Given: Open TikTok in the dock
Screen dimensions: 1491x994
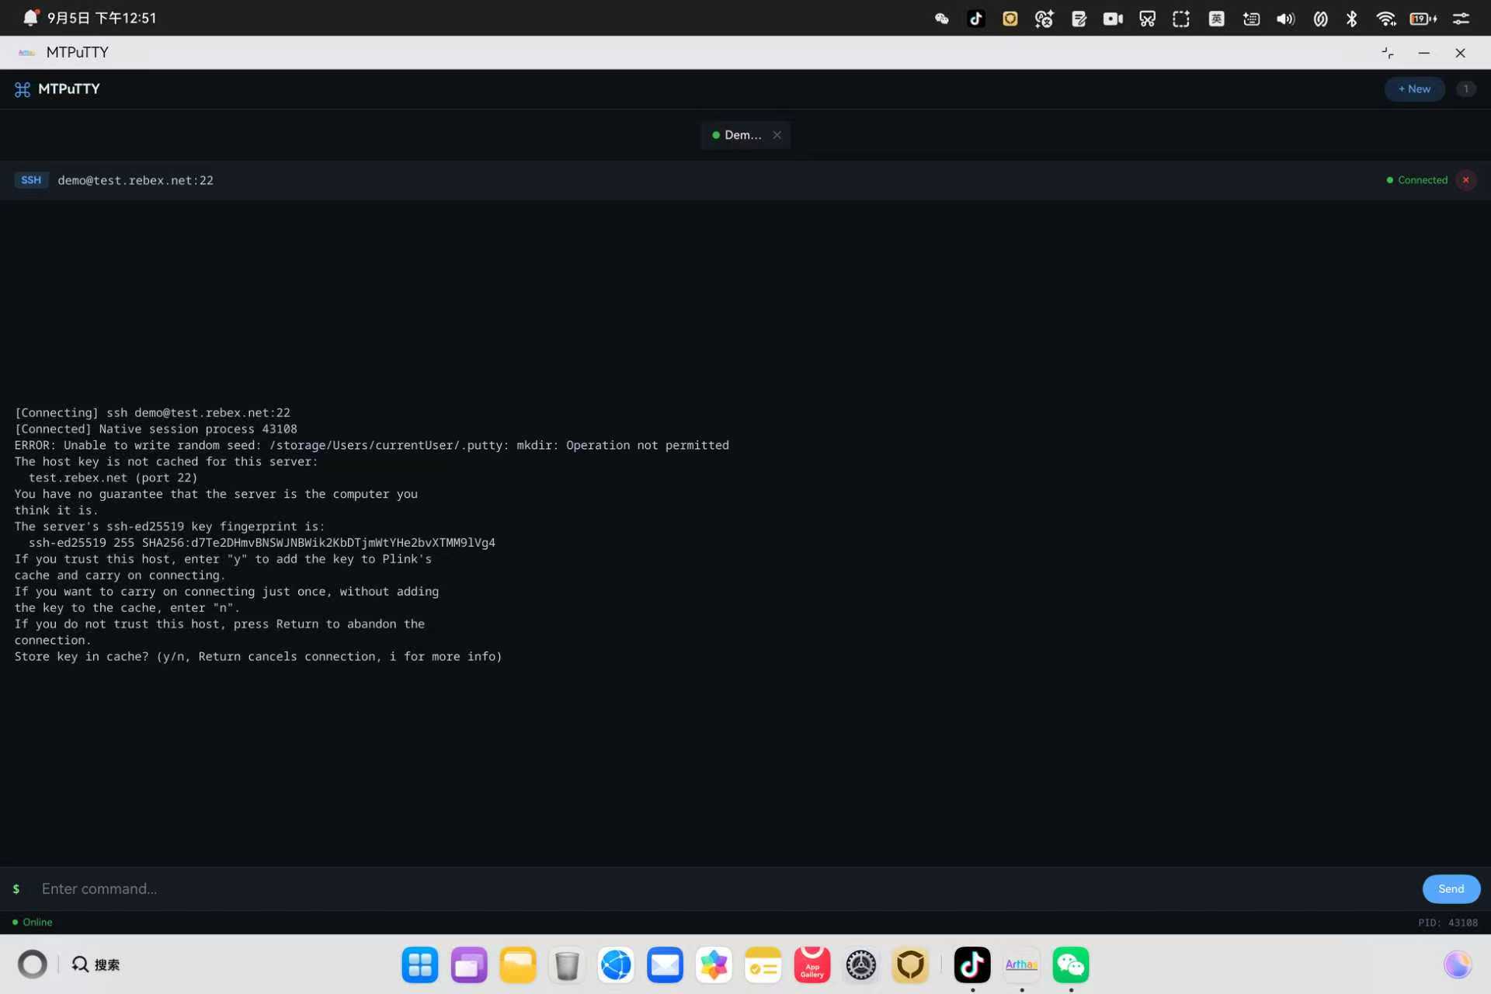Looking at the screenshot, I should pos(972,965).
